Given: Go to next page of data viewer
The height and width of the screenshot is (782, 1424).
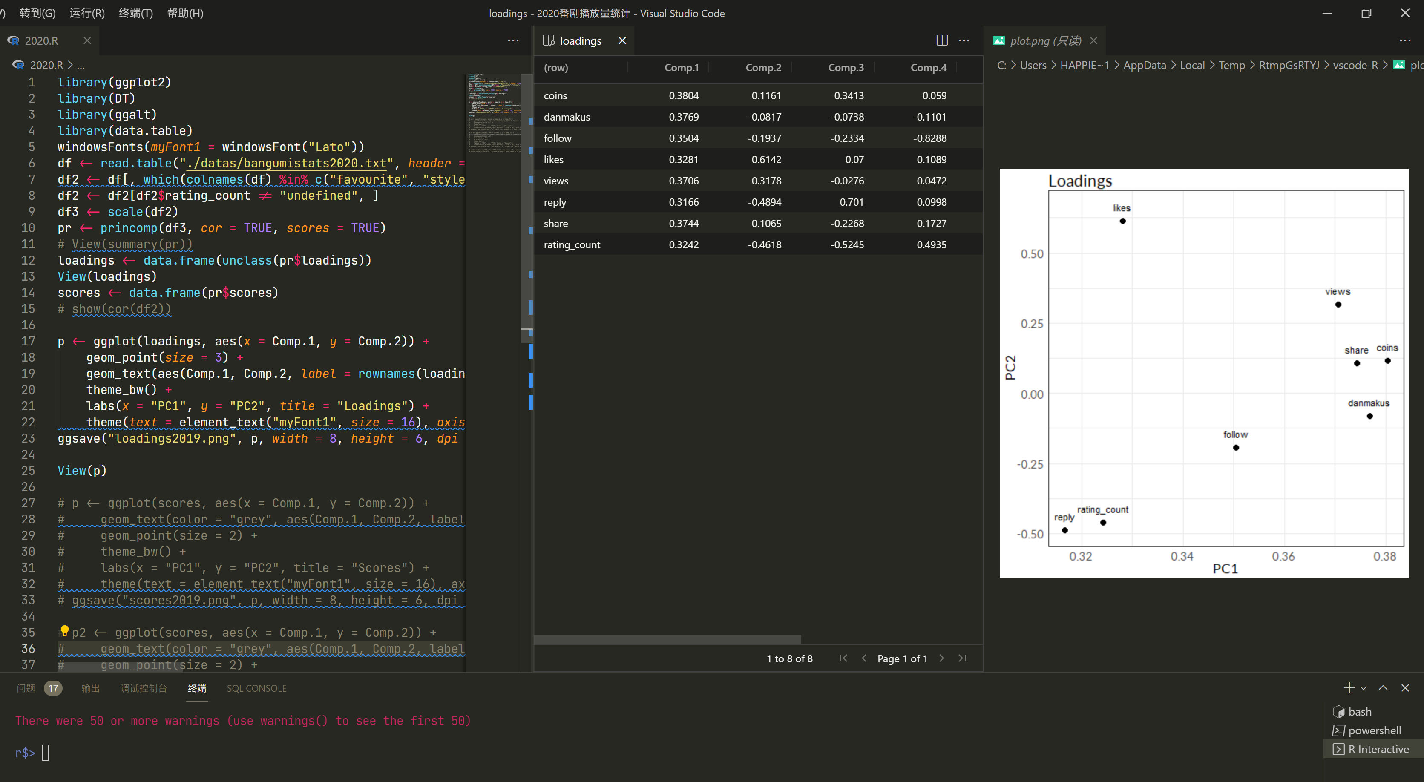Looking at the screenshot, I should tap(942, 658).
